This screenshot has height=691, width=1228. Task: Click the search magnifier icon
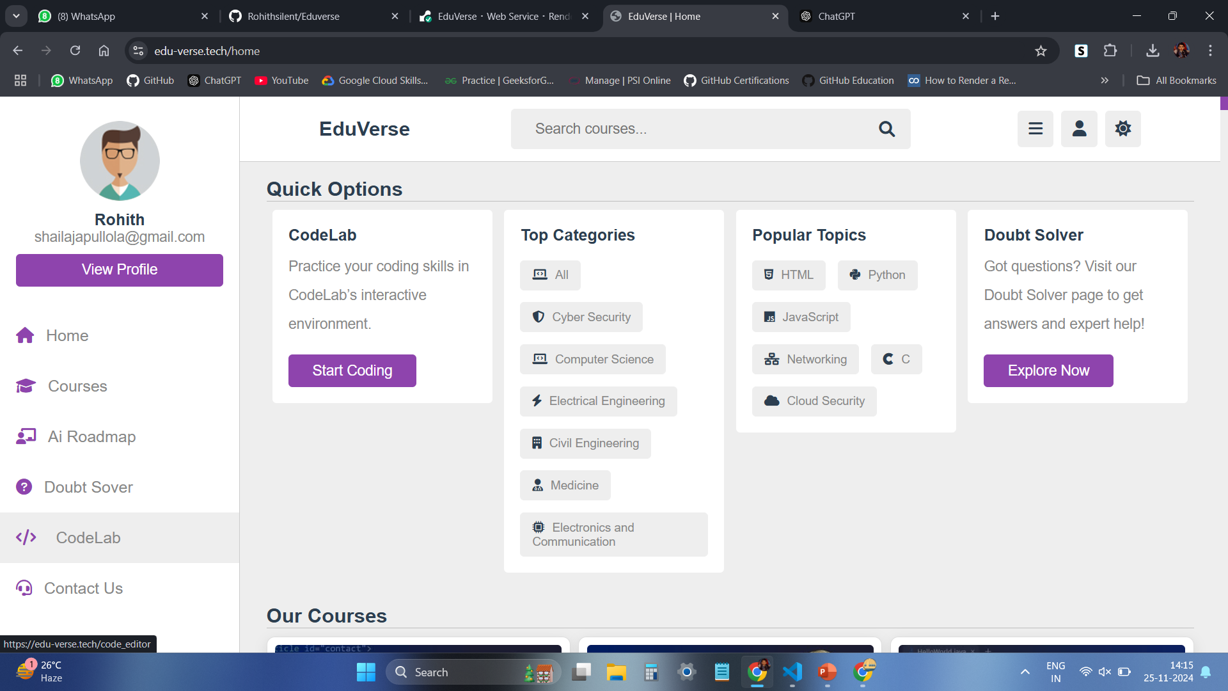tap(886, 129)
